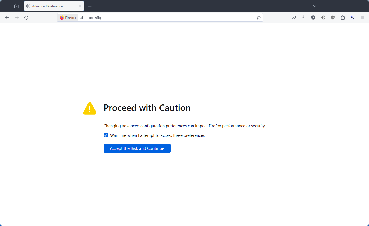Uncheck Warn me when accessing preferences
369x226 pixels.
click(x=106, y=135)
